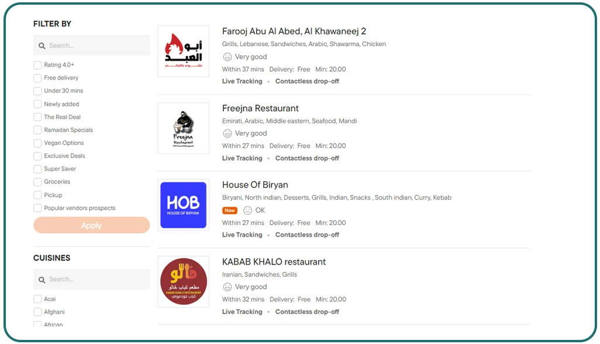Toggle the Under 30 mins filter
The height and width of the screenshot is (344, 600).
[x=37, y=91]
